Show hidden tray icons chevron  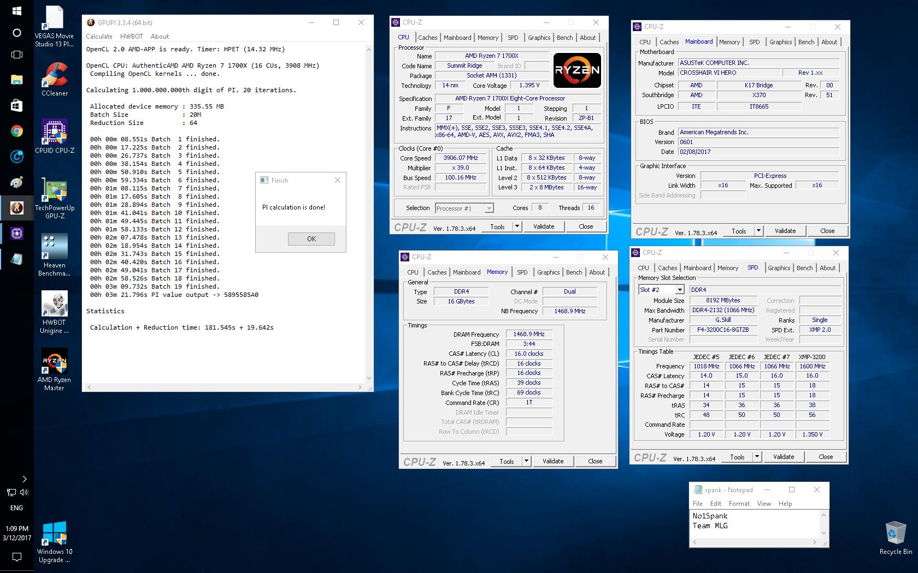click(24, 479)
